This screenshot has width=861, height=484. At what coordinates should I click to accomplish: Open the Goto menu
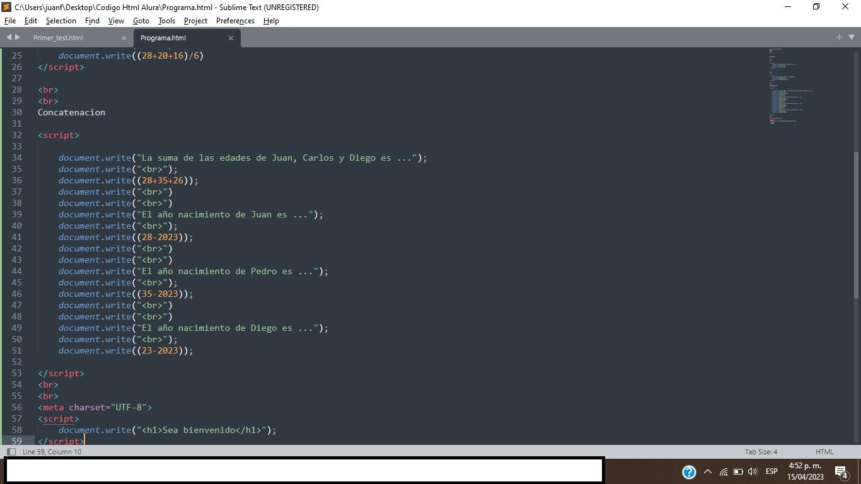coord(141,21)
